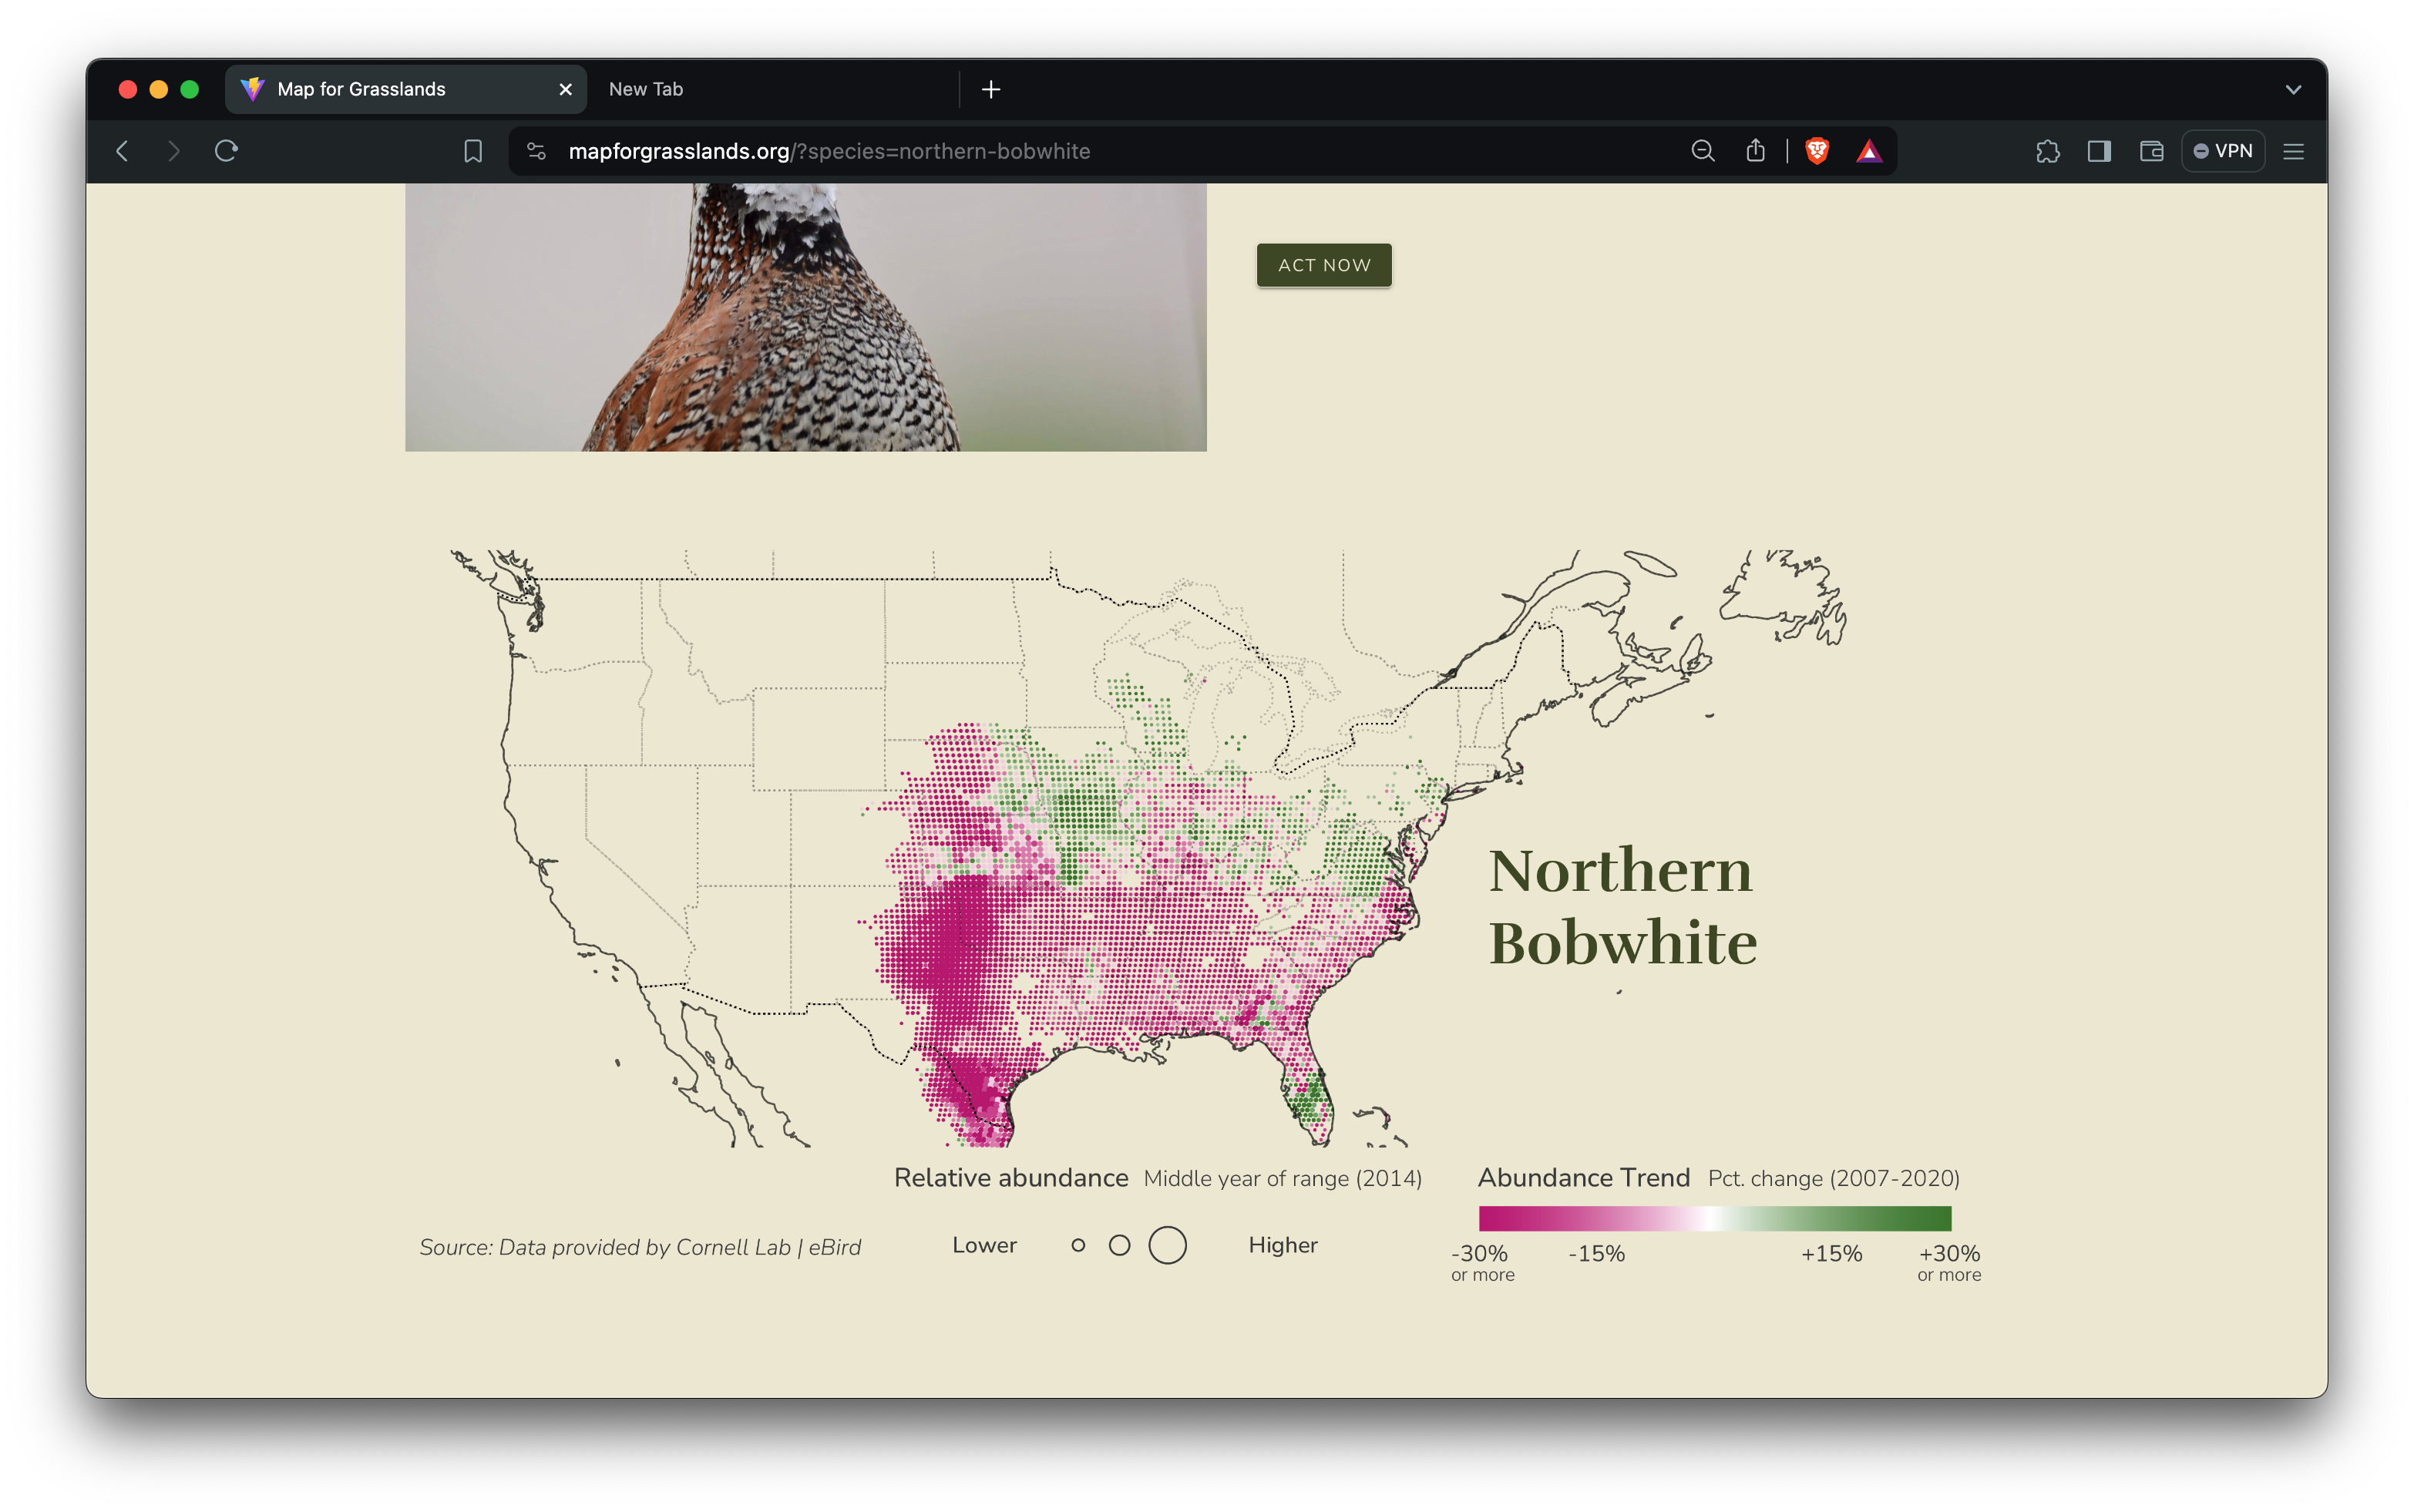The image size is (2414, 1512).
Task: Enable Brave VPN
Action: point(2223,151)
